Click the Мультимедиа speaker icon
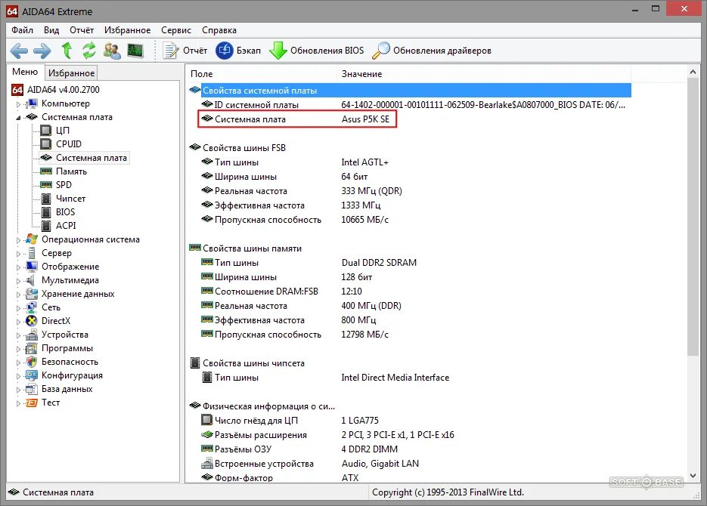Viewport: 707px width, 506px height. click(31, 280)
